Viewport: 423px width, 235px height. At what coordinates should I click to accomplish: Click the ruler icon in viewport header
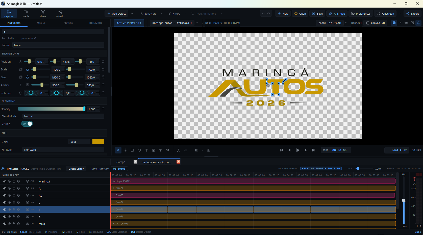point(406,23)
